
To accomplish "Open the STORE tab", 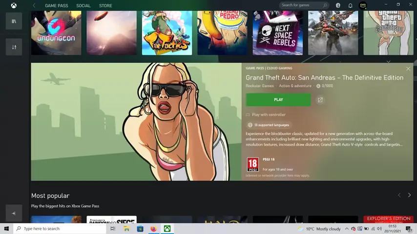I will tap(105, 5).
